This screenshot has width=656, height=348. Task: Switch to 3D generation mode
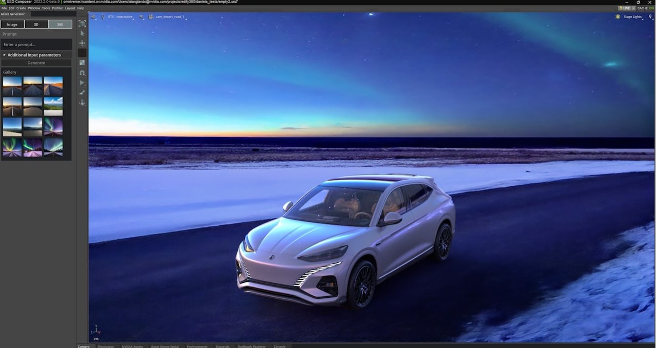[36, 24]
